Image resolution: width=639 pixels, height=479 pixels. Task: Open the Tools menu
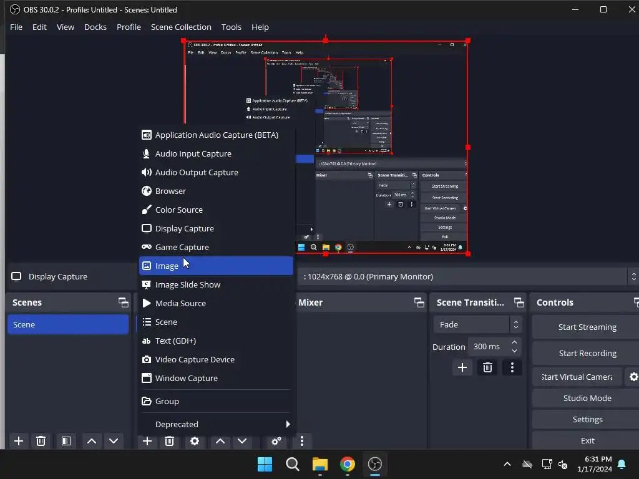231,27
